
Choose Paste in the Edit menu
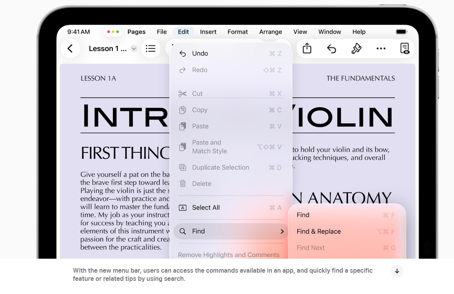pos(231,126)
